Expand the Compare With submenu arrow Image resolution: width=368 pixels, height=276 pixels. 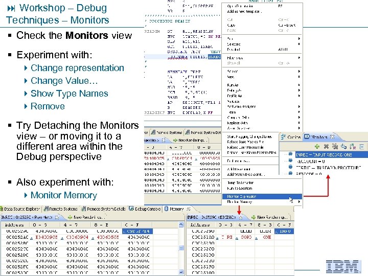click(x=299, y=118)
